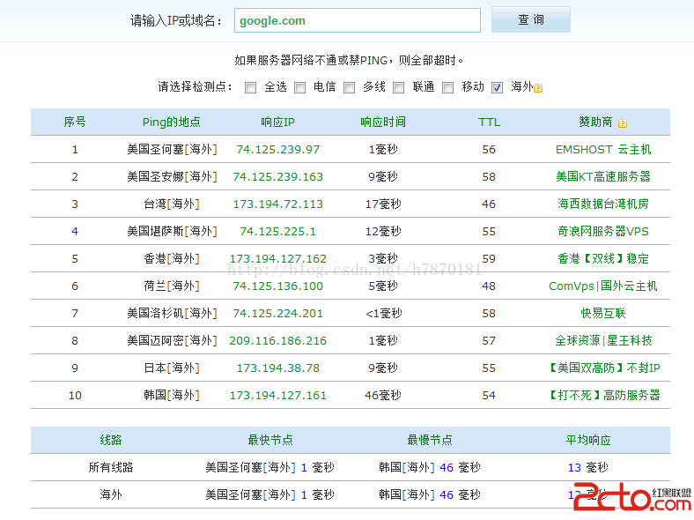
Task: Click the help icon next to 海外
Action: coord(538,88)
